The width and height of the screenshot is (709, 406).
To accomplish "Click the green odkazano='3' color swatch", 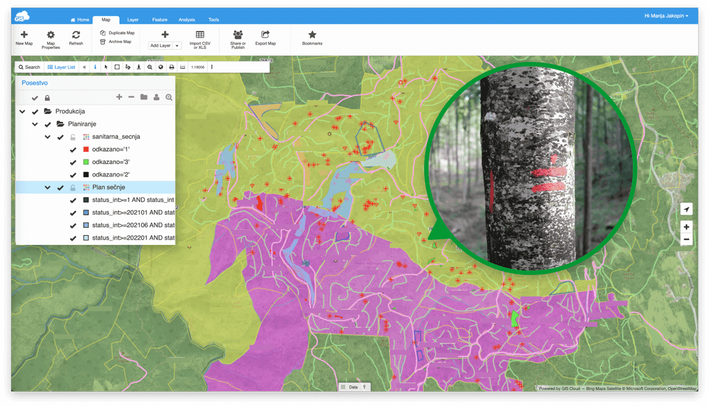I will click(86, 162).
